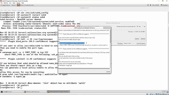This screenshot has width=169, height=95.
Task: Open the terminal Edit menu
Action: [x=5, y=10]
